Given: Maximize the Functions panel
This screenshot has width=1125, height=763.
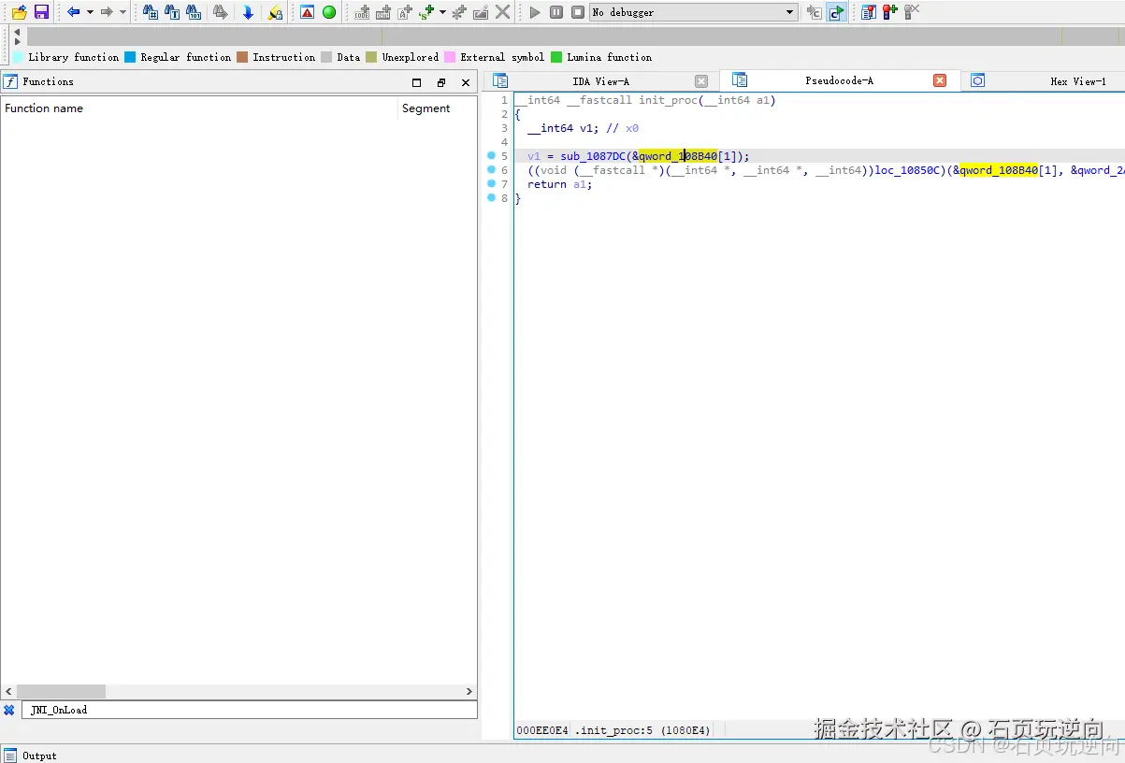Looking at the screenshot, I should [x=417, y=82].
